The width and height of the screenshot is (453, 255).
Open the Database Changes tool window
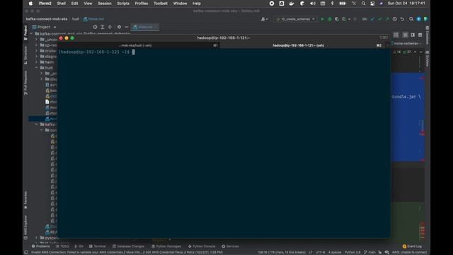tap(128, 246)
